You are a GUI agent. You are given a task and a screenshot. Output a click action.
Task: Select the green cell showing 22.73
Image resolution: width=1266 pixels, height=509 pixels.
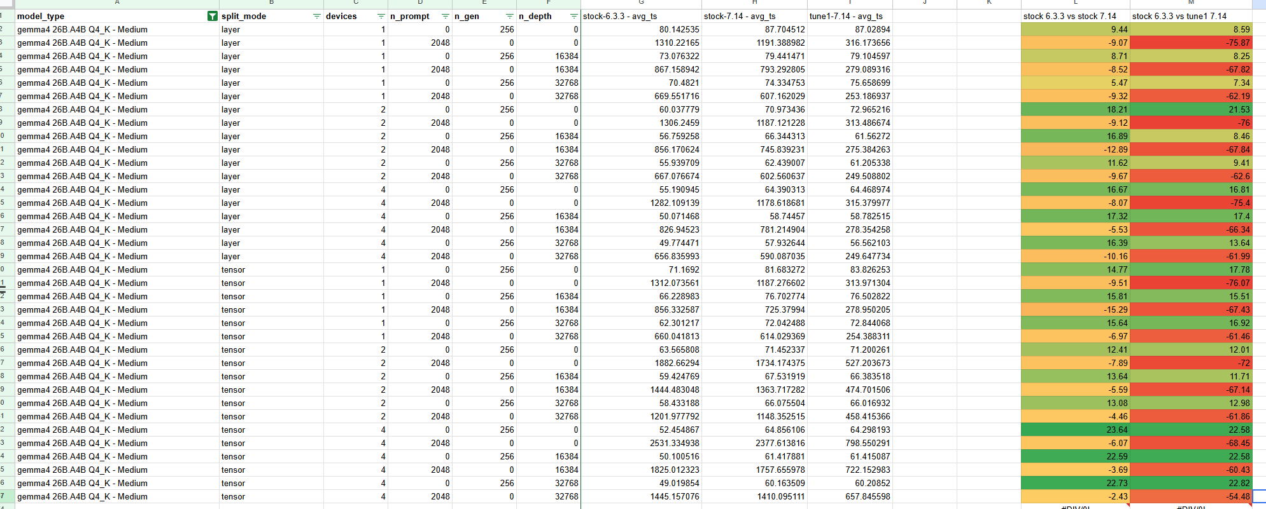(x=1076, y=483)
